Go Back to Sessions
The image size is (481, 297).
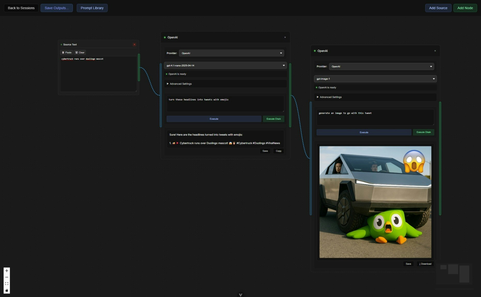(x=21, y=8)
